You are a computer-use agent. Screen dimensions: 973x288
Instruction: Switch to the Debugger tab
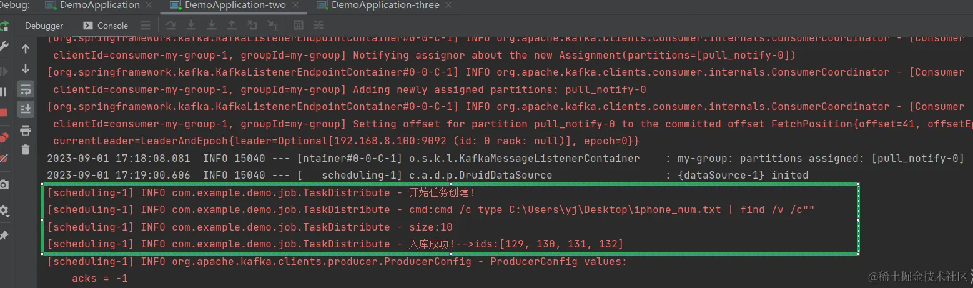tap(44, 26)
